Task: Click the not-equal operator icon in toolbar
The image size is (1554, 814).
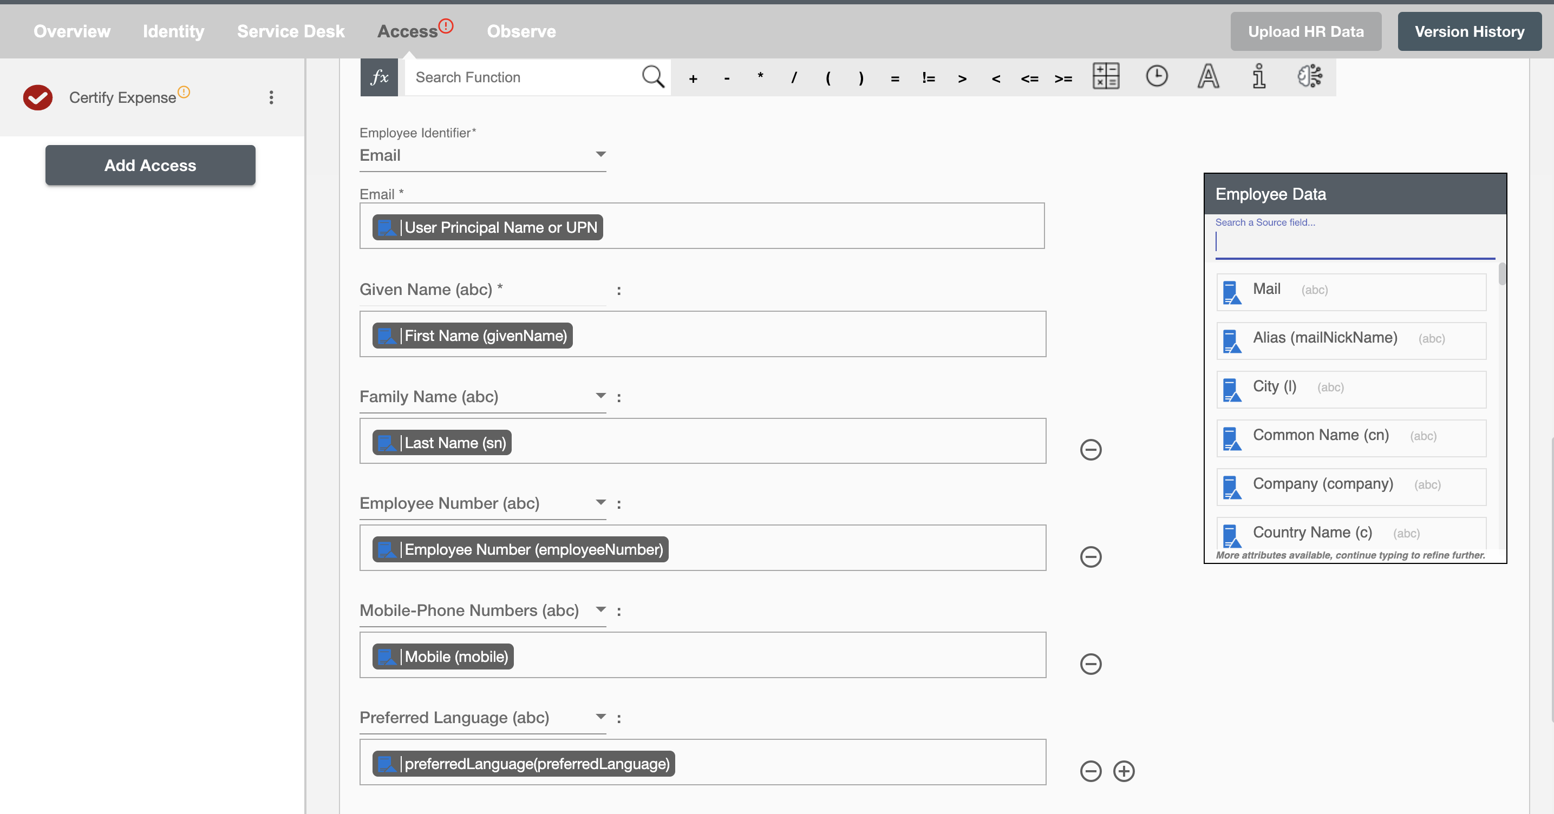Action: pos(928,77)
